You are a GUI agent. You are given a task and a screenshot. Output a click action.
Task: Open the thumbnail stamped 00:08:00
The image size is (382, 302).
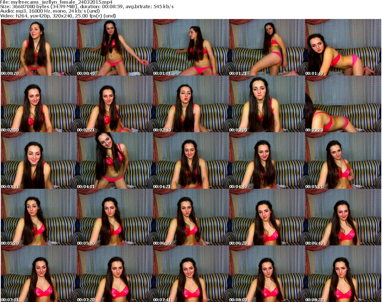tap(267, 274)
